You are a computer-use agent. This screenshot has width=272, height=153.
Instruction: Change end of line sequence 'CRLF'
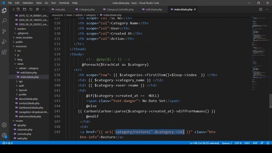247,143
